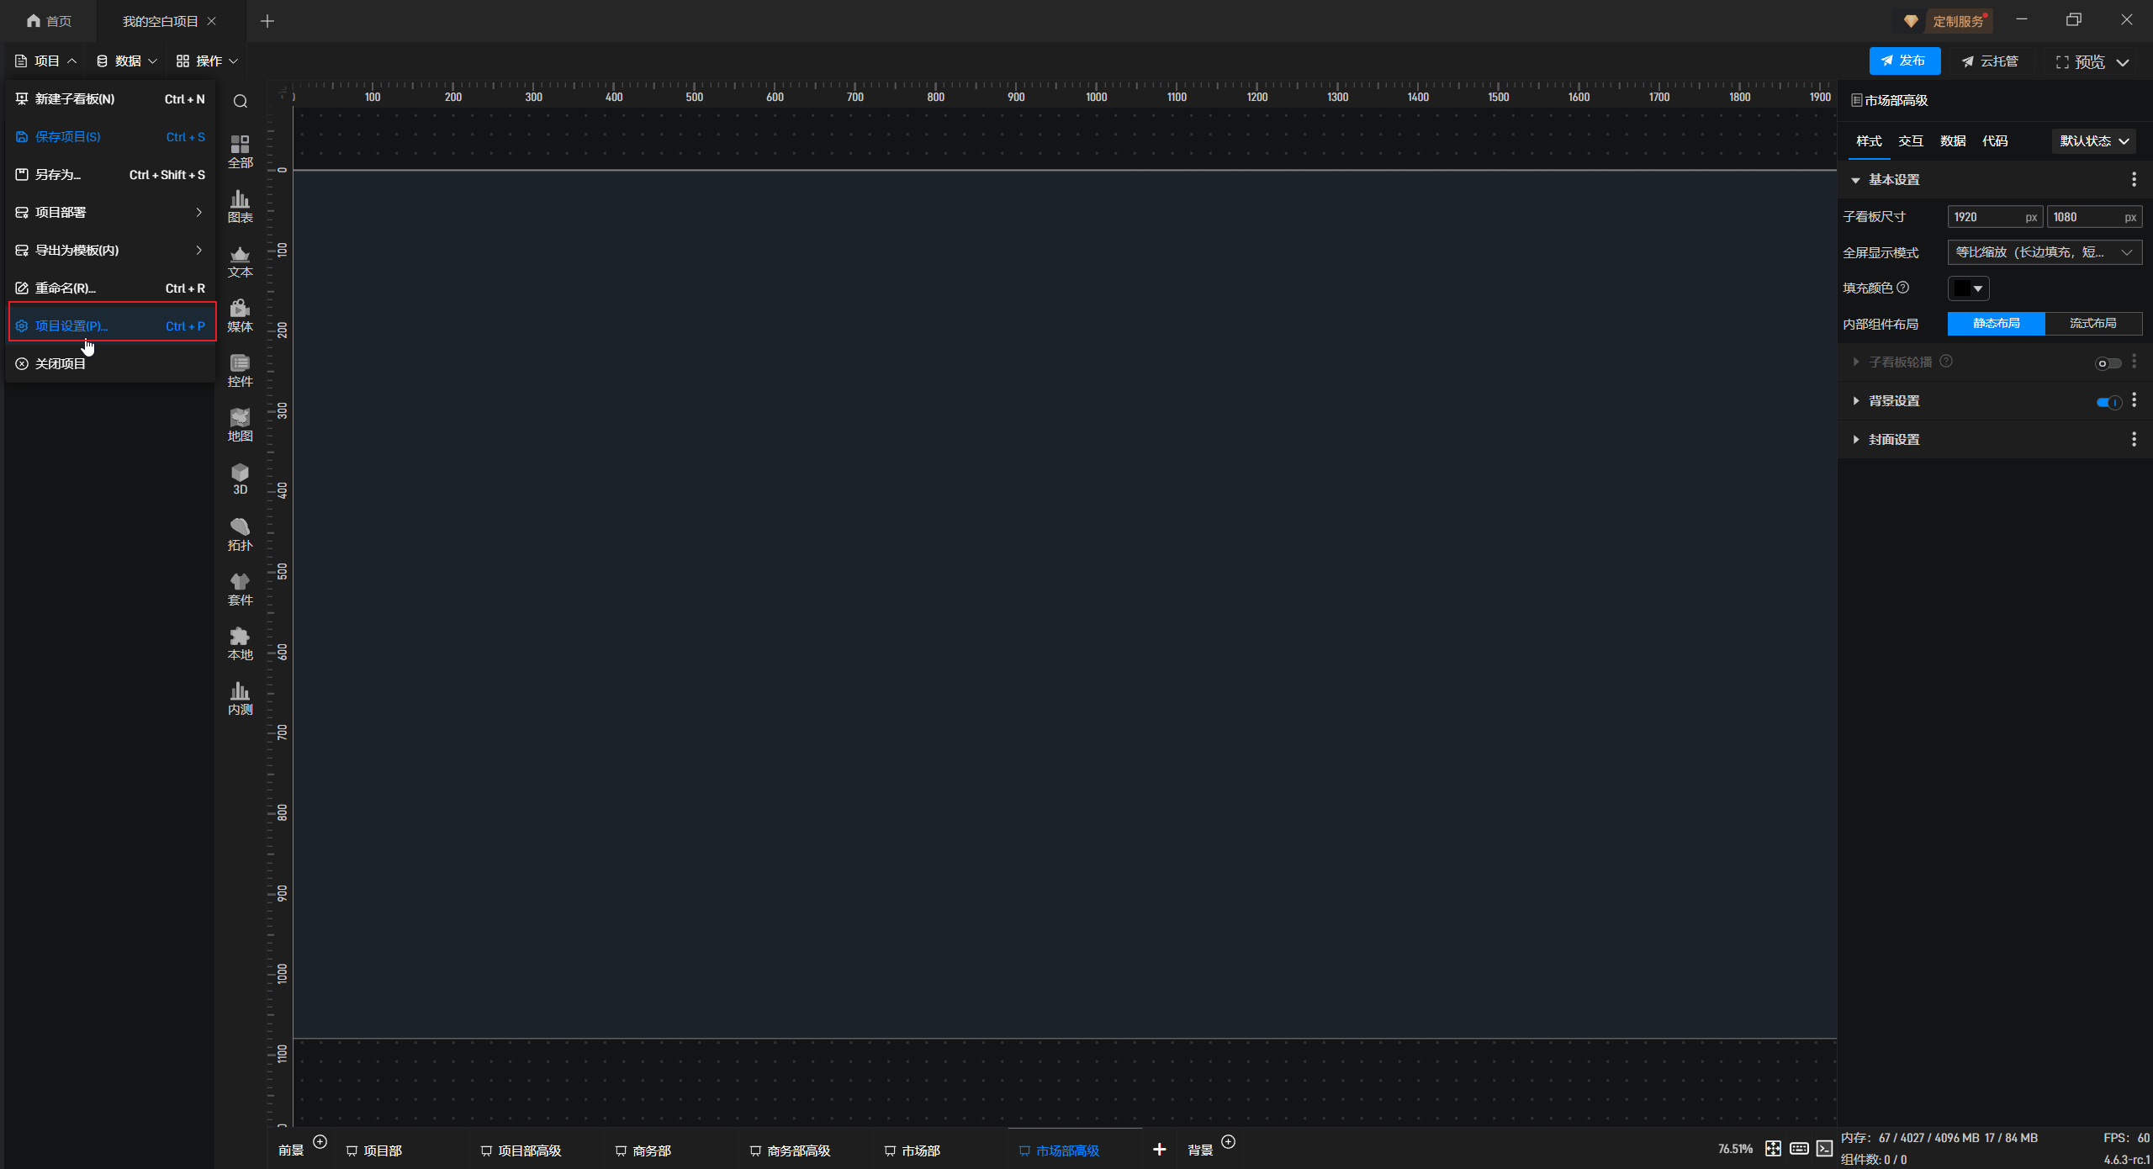Click the 云托管 button
Image resolution: width=2153 pixels, height=1169 pixels.
point(1990,61)
